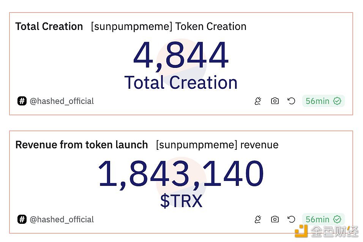Click the camera screenshot icon in Total Creation card
Viewport: 363px width, 242px height.
click(x=275, y=101)
